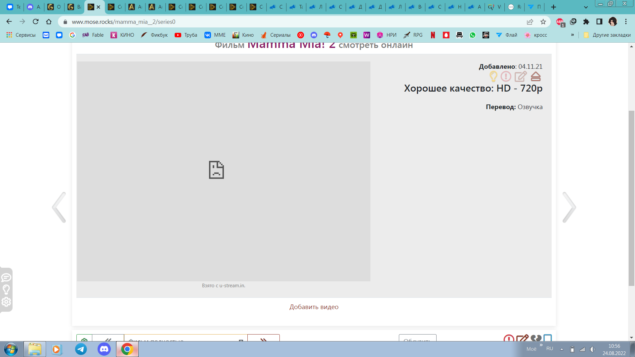
Task: Switch to the first Te tab
Action: click(14, 7)
